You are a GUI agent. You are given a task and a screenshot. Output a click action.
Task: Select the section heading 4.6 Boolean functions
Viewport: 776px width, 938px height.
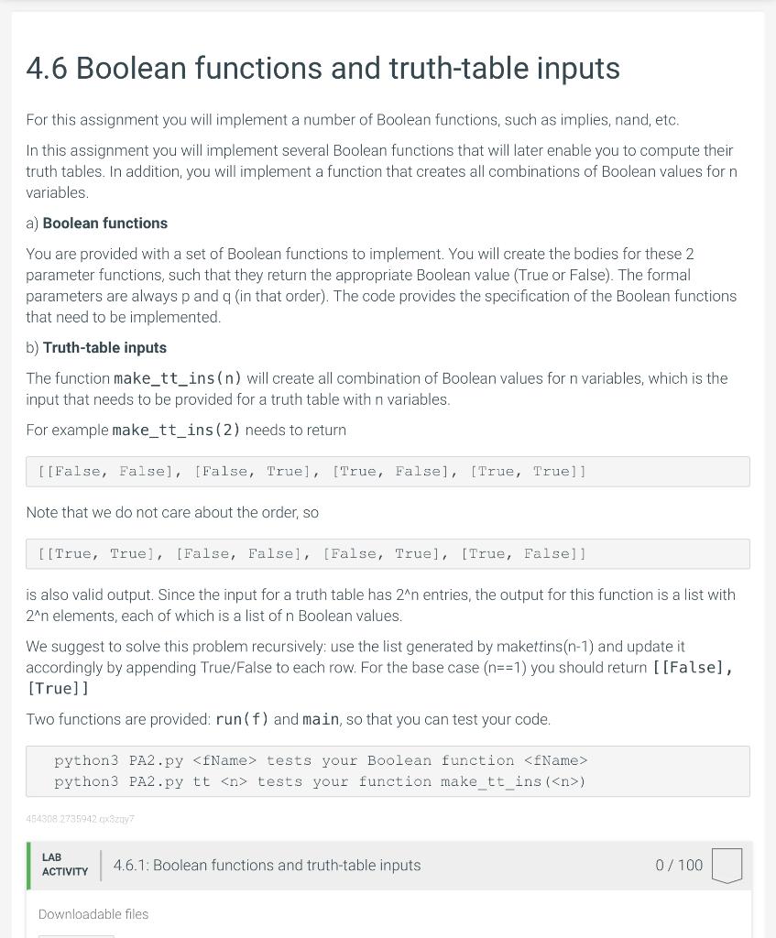(323, 68)
